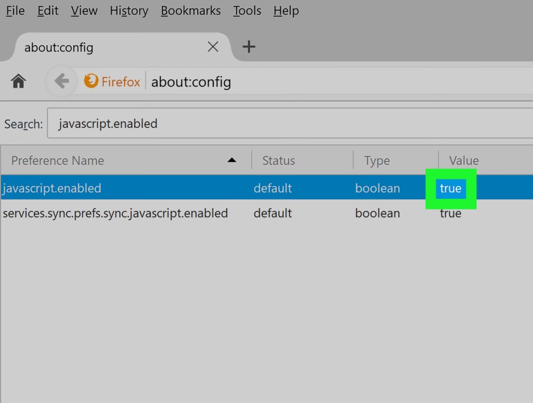Click the Search field containing javascript.enabled

(x=286, y=124)
